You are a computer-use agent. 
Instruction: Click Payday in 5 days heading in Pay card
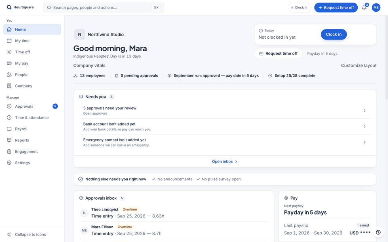[x=306, y=213]
